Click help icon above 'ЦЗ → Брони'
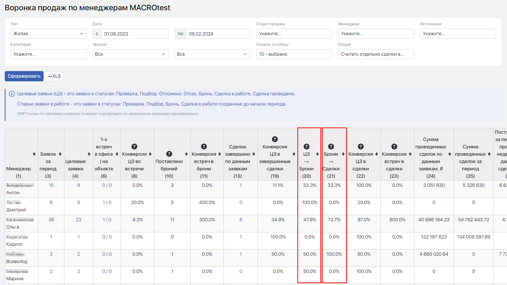 tap(307, 147)
